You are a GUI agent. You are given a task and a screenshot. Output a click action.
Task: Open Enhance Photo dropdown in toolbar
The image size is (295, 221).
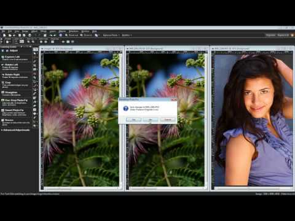[x=111, y=35]
